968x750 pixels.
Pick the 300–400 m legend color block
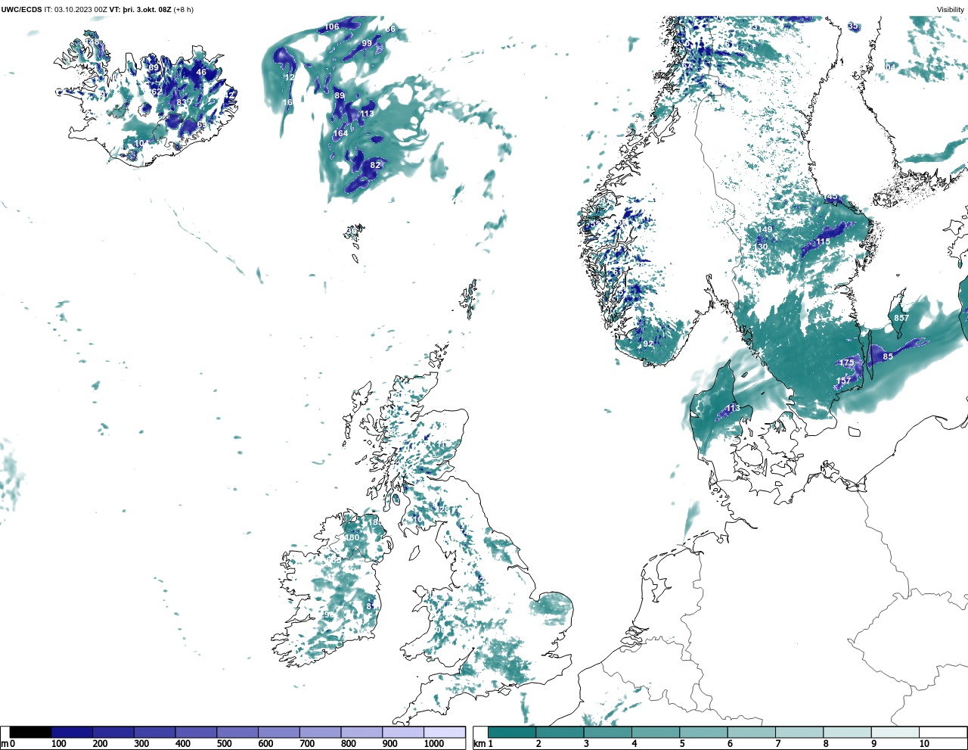pos(154,733)
